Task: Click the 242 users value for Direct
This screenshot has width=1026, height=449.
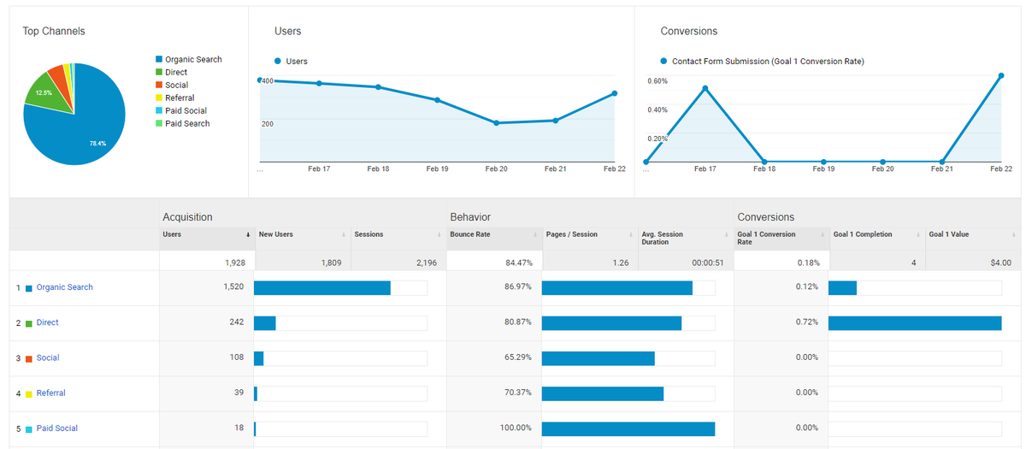Action: click(237, 322)
